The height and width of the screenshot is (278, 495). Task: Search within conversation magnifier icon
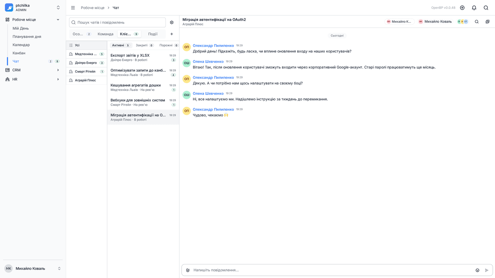point(477,22)
